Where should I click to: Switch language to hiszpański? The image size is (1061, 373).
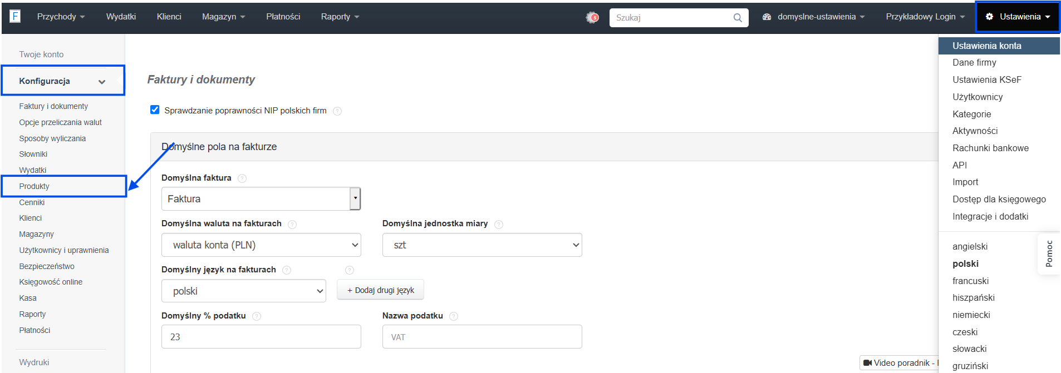pyautogui.click(x=973, y=298)
